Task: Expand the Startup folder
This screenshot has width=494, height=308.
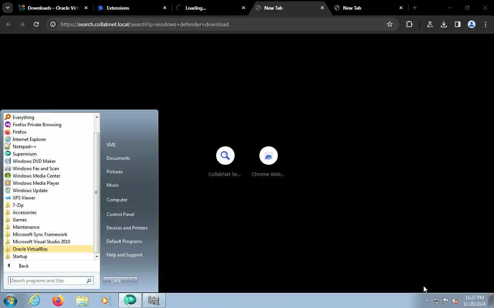Action: click(x=49, y=256)
